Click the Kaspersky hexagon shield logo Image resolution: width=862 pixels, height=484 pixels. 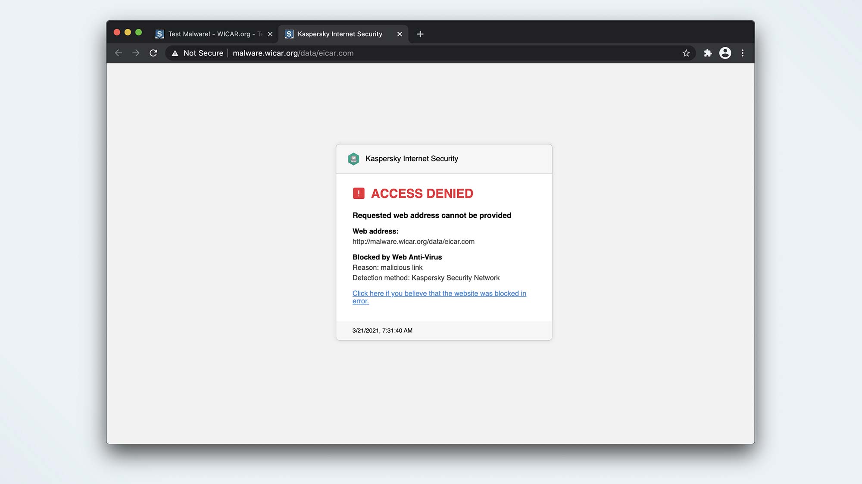(353, 159)
